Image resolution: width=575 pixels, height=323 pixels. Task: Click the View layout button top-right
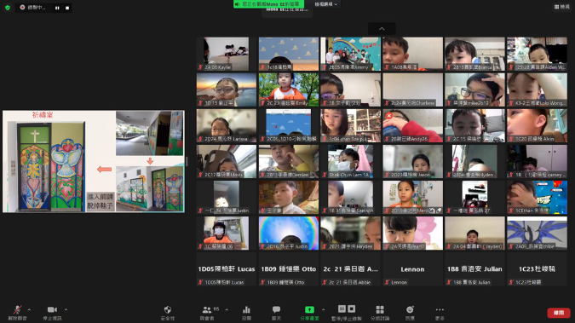click(x=562, y=7)
